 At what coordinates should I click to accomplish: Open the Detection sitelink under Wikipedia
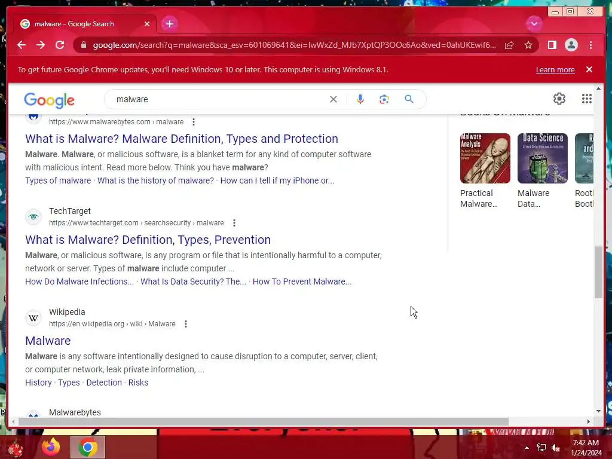click(104, 382)
